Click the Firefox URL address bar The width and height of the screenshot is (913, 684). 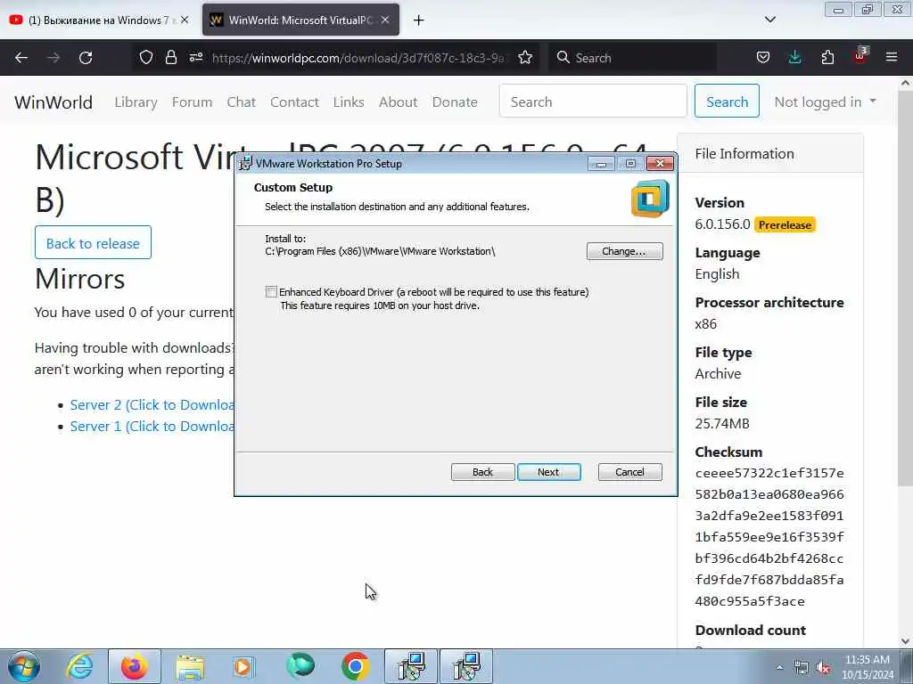(x=358, y=58)
